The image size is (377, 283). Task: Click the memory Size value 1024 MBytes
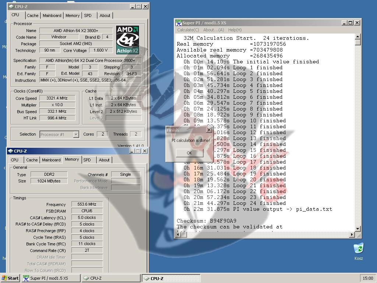(49, 181)
